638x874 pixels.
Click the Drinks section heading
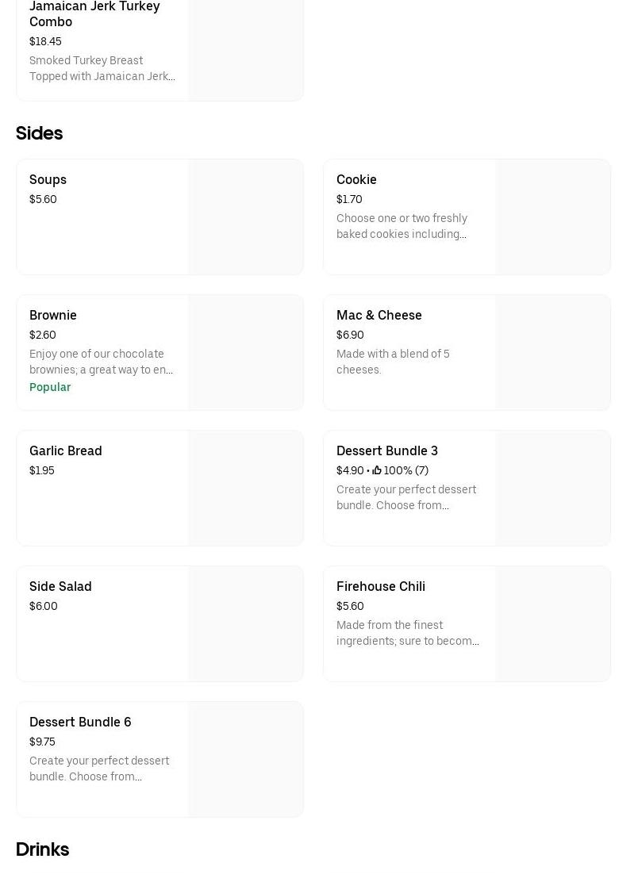(42, 849)
